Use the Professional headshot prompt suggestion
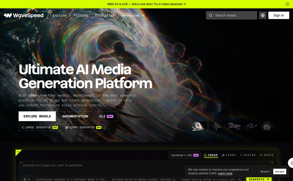The image size is (293, 181). tap(71, 179)
